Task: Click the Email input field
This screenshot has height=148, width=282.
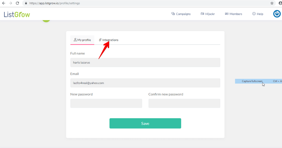Action: (145, 83)
